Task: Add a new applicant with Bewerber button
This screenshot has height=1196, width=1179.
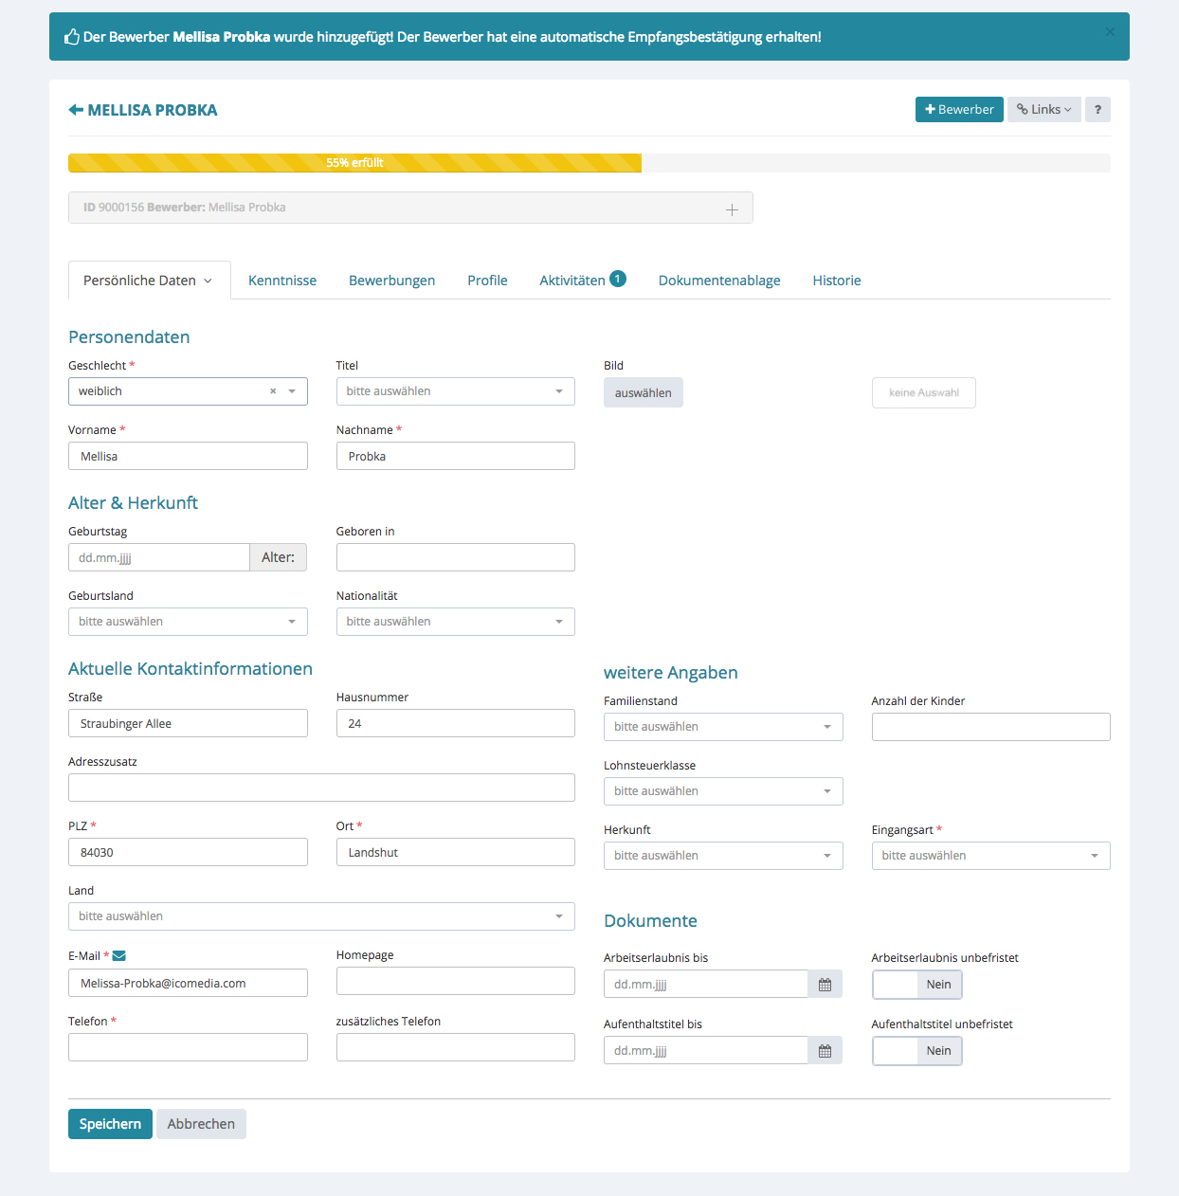Action: tap(959, 110)
